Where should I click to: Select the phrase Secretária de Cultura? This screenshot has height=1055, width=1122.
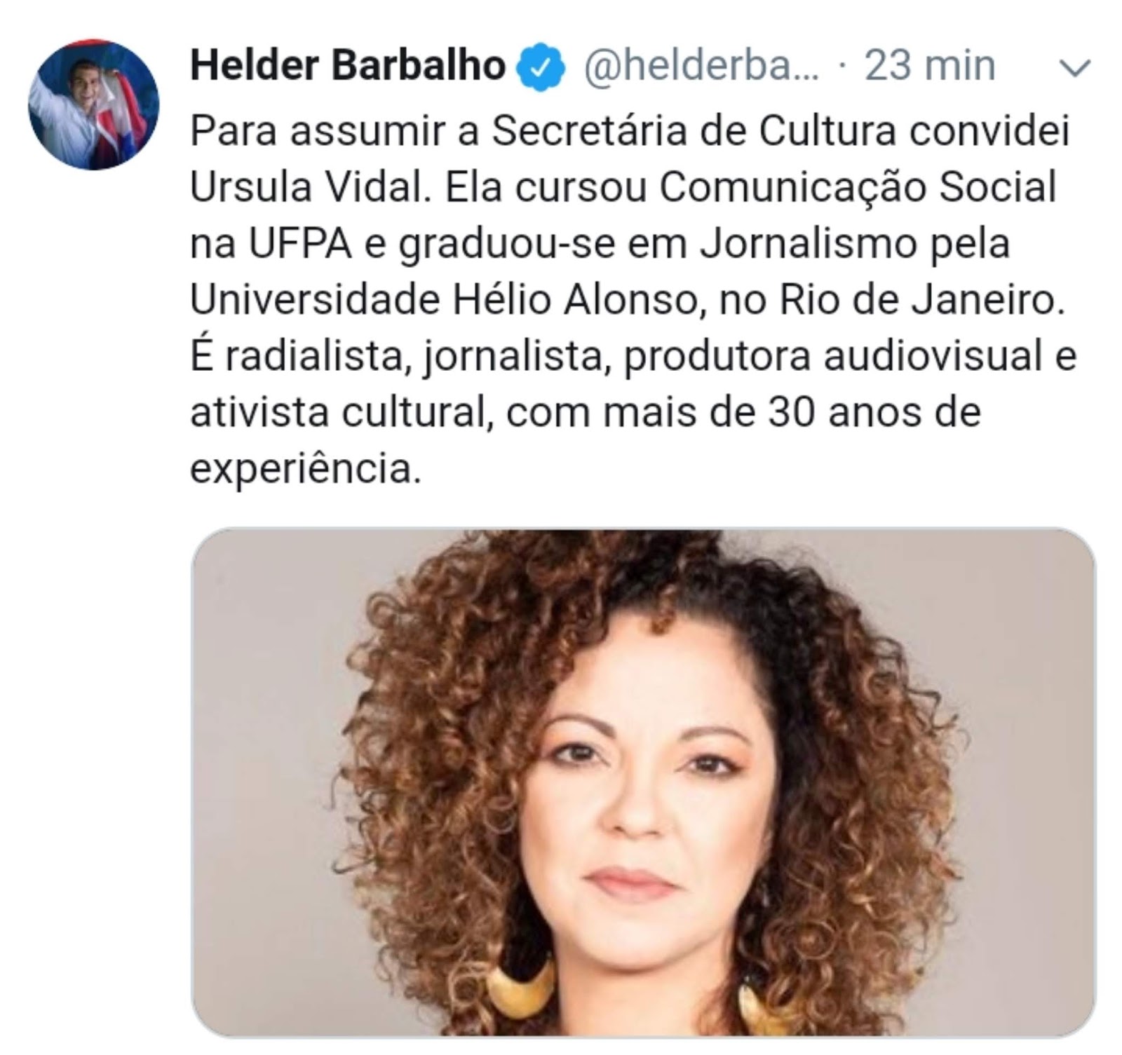pos(694,132)
